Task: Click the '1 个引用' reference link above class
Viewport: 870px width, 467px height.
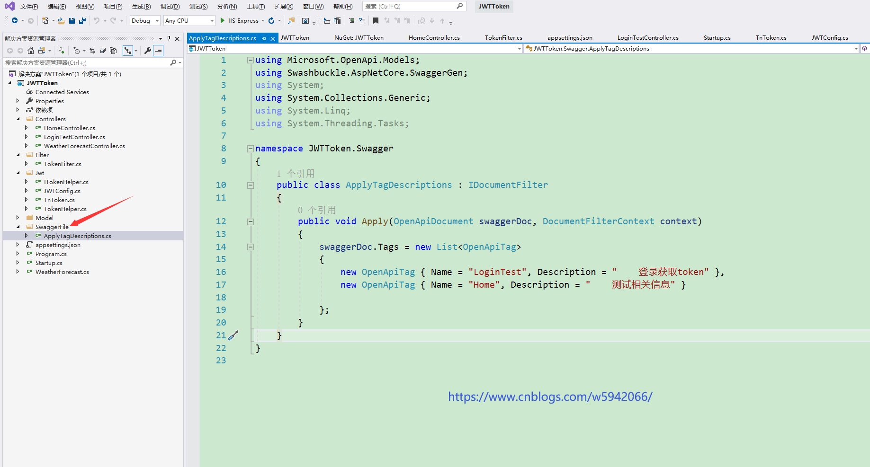Action: point(296,174)
